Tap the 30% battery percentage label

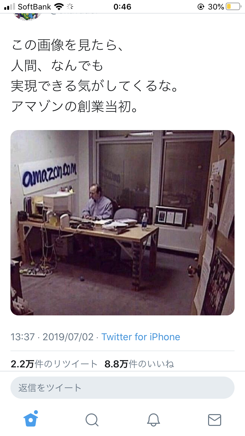point(216,7)
